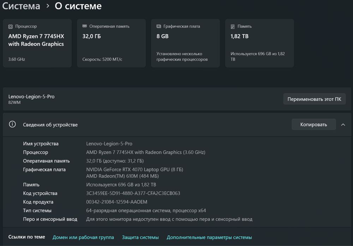This screenshot has width=353, height=246.
Task: Click 'Скорость: 5200 МТ/с' text
Action: [x=102, y=59]
